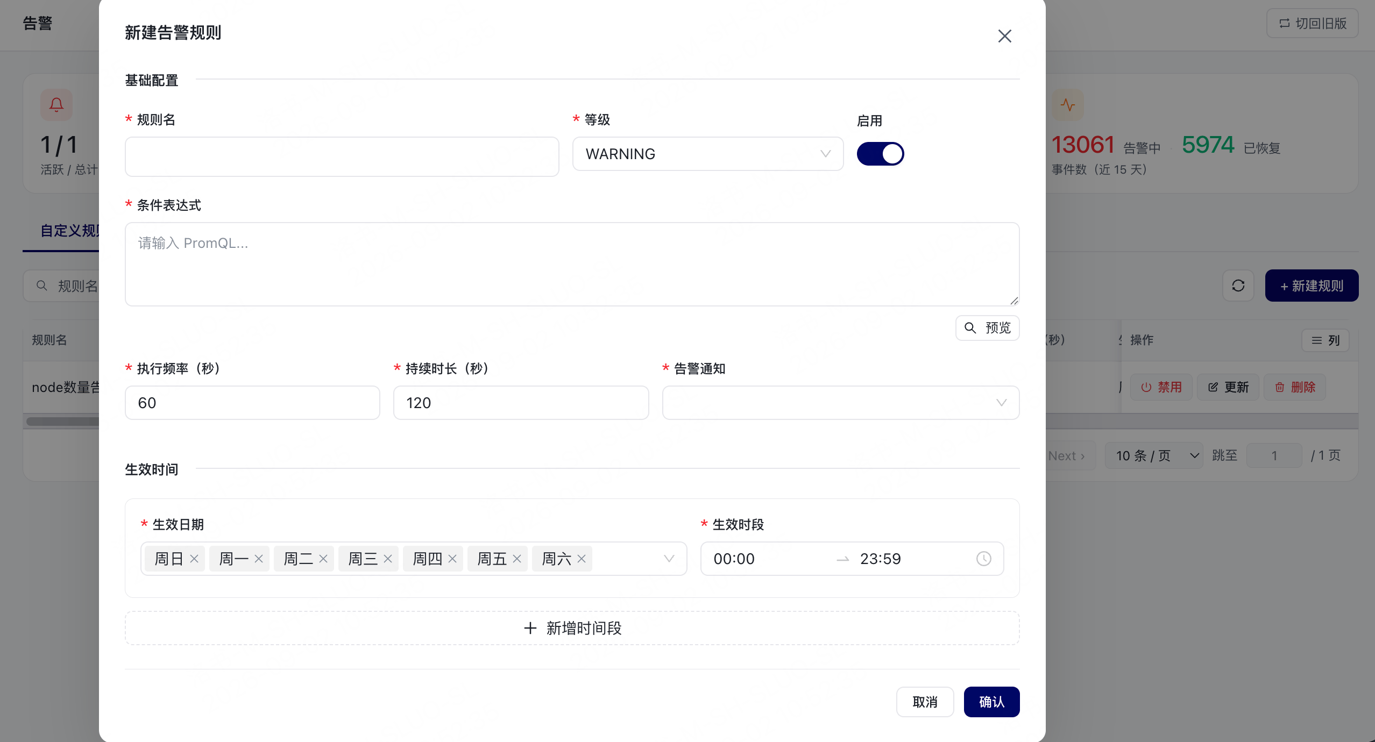Click the resize handle of the PromQL textarea
This screenshot has height=742, width=1375.
pyautogui.click(x=1013, y=301)
